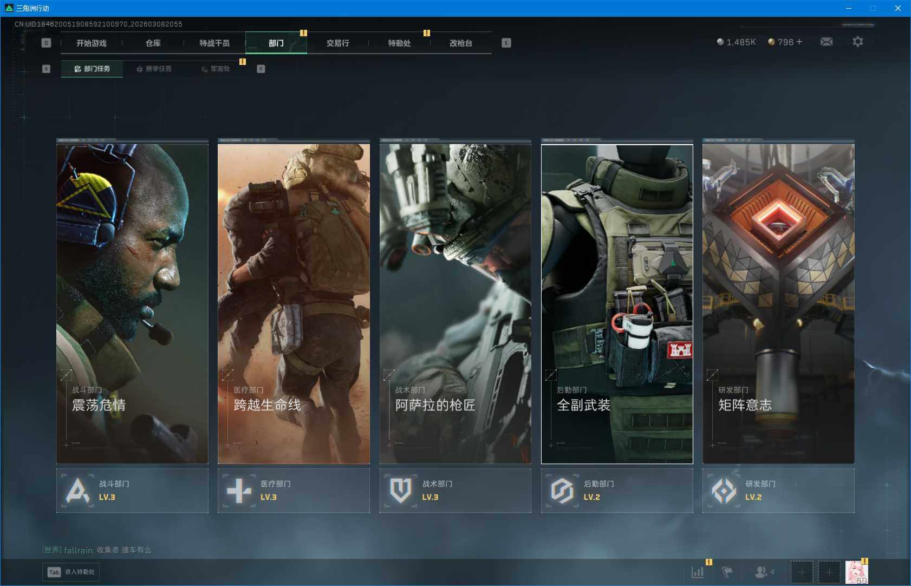Open settings via the gear icon

(857, 42)
